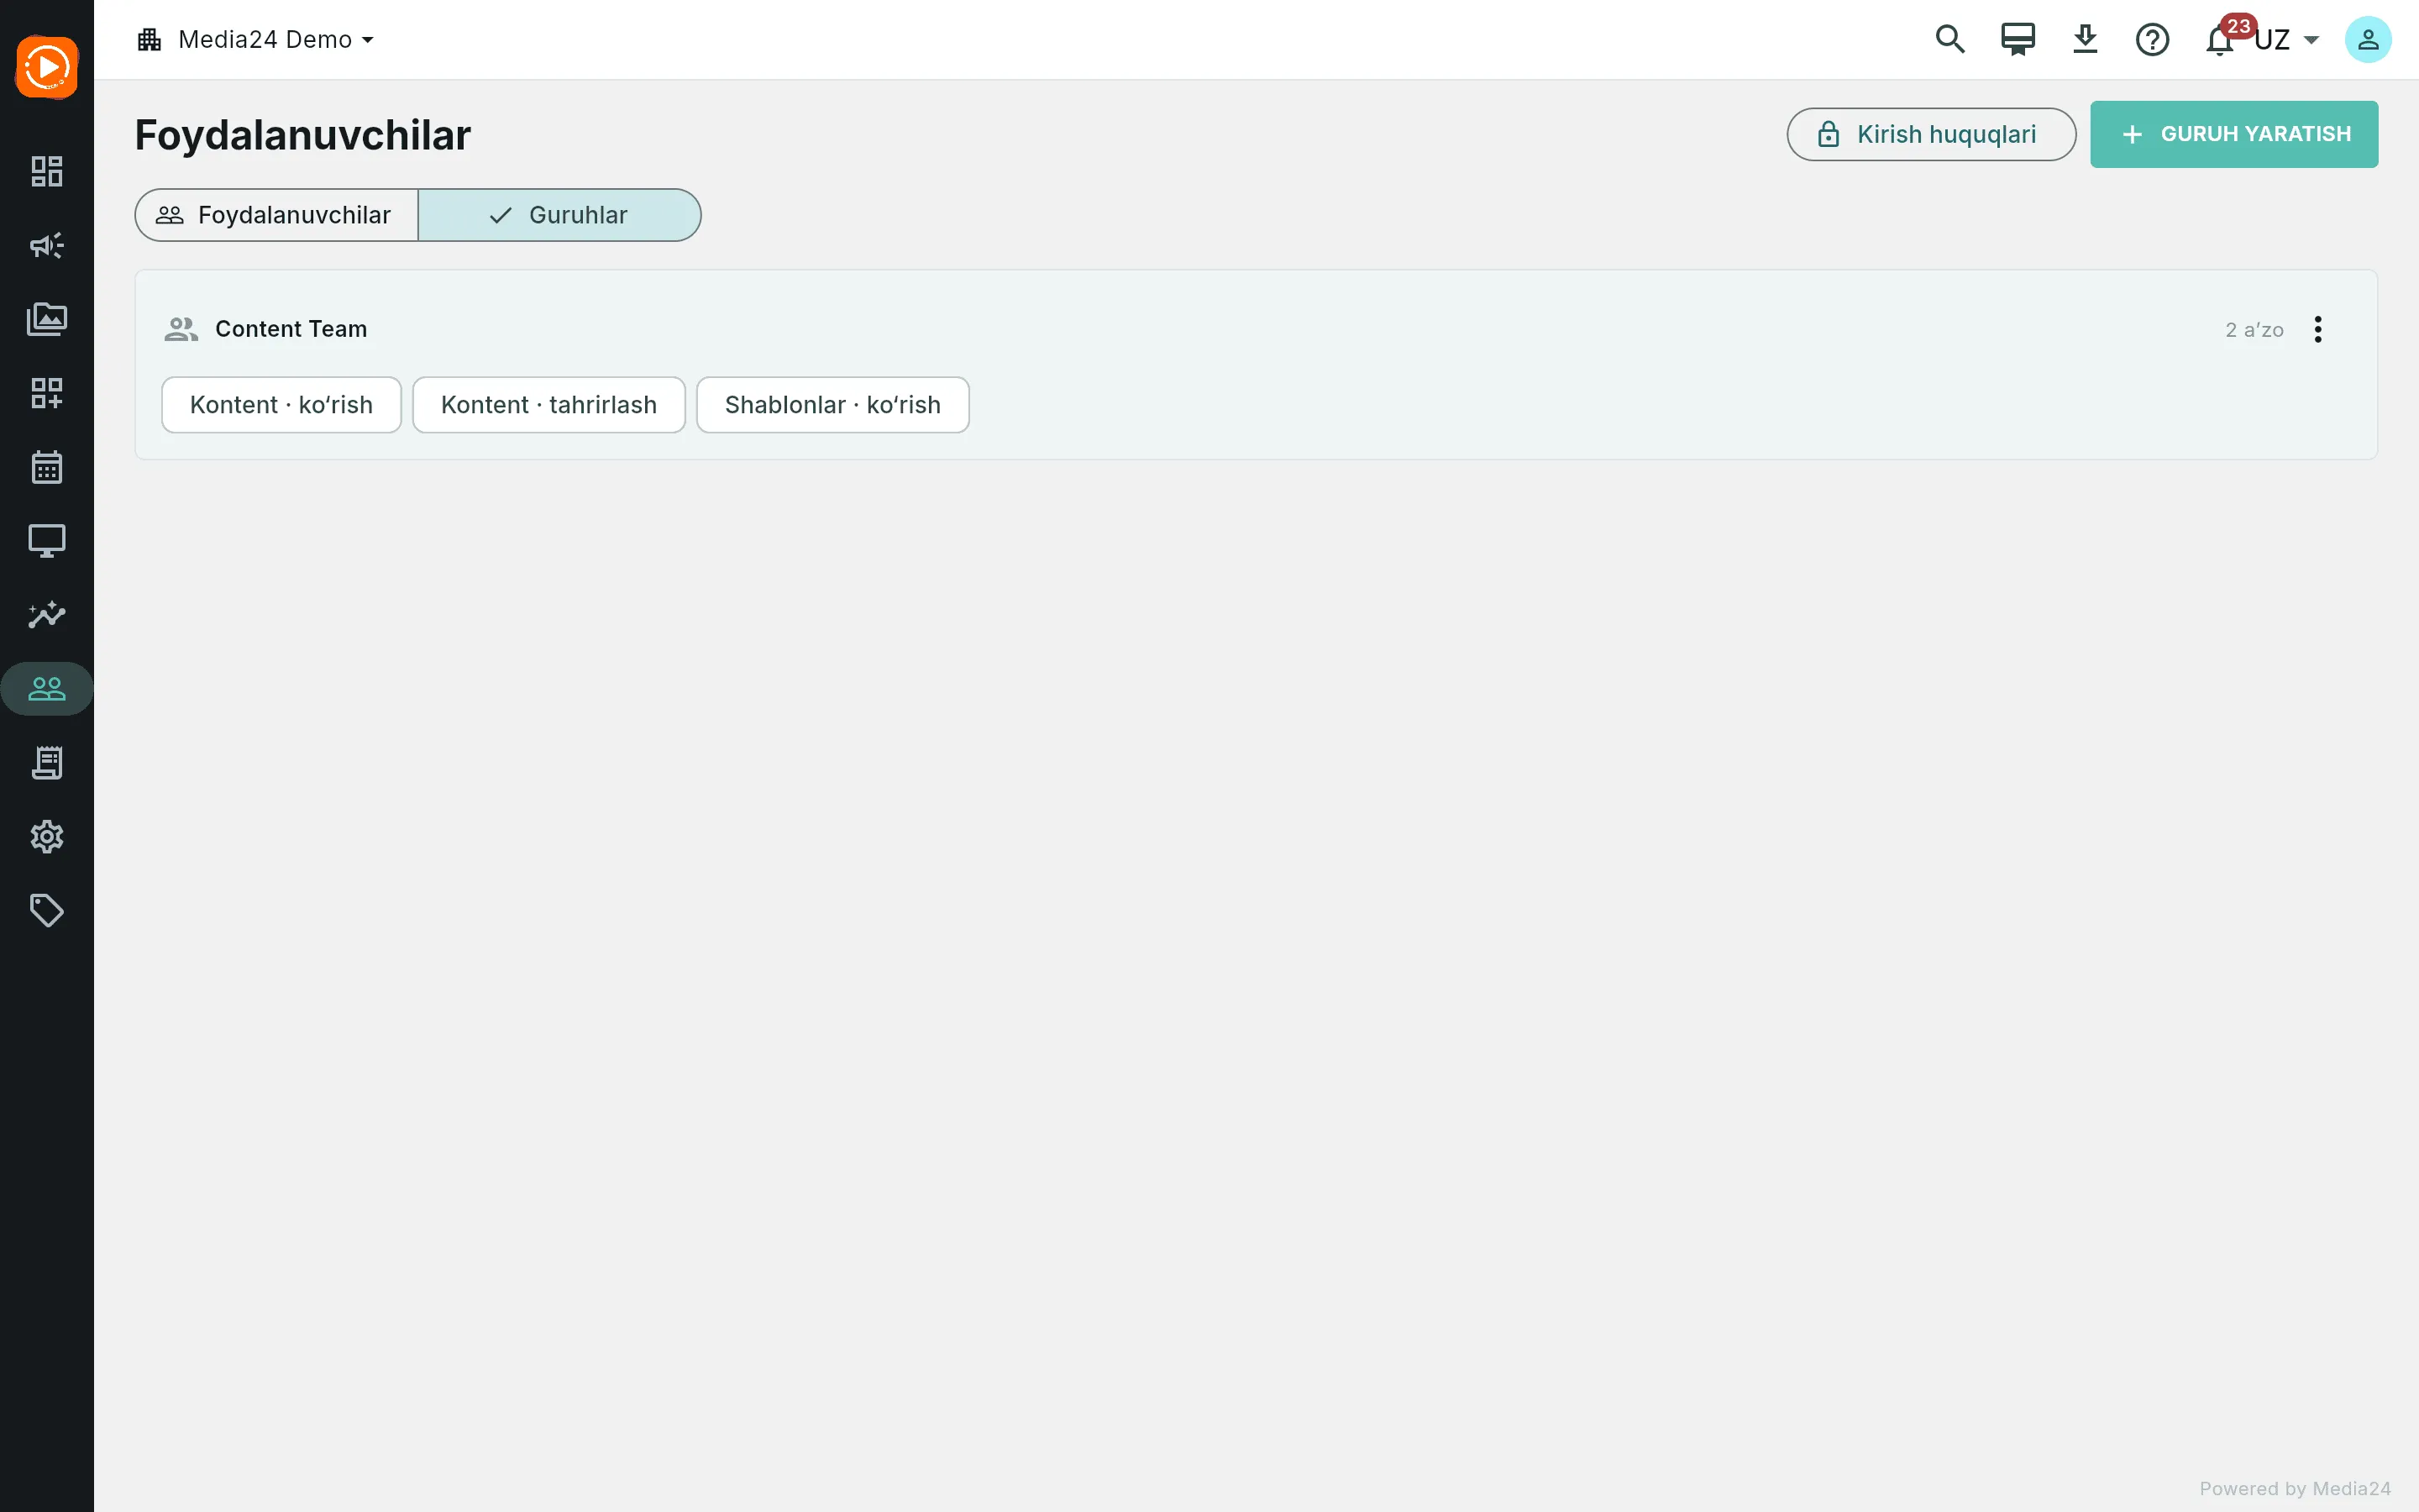2419x1512 pixels.
Task: Click the download icon in header
Action: 2084,40
